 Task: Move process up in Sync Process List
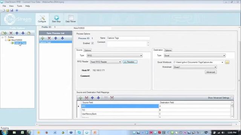[56, 38]
